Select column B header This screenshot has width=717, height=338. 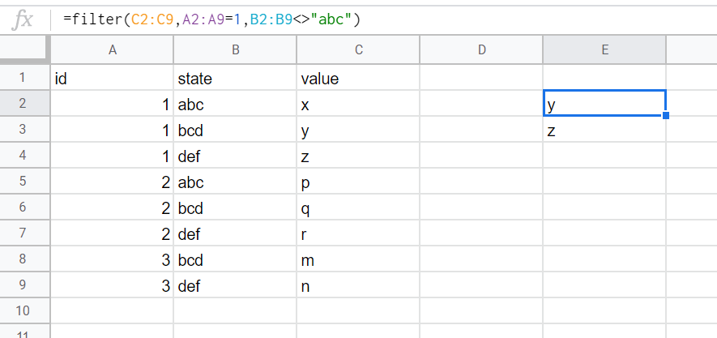click(x=235, y=49)
